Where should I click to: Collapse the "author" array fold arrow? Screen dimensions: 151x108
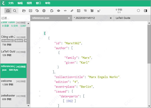pyautogui.click(x=40, y=48)
